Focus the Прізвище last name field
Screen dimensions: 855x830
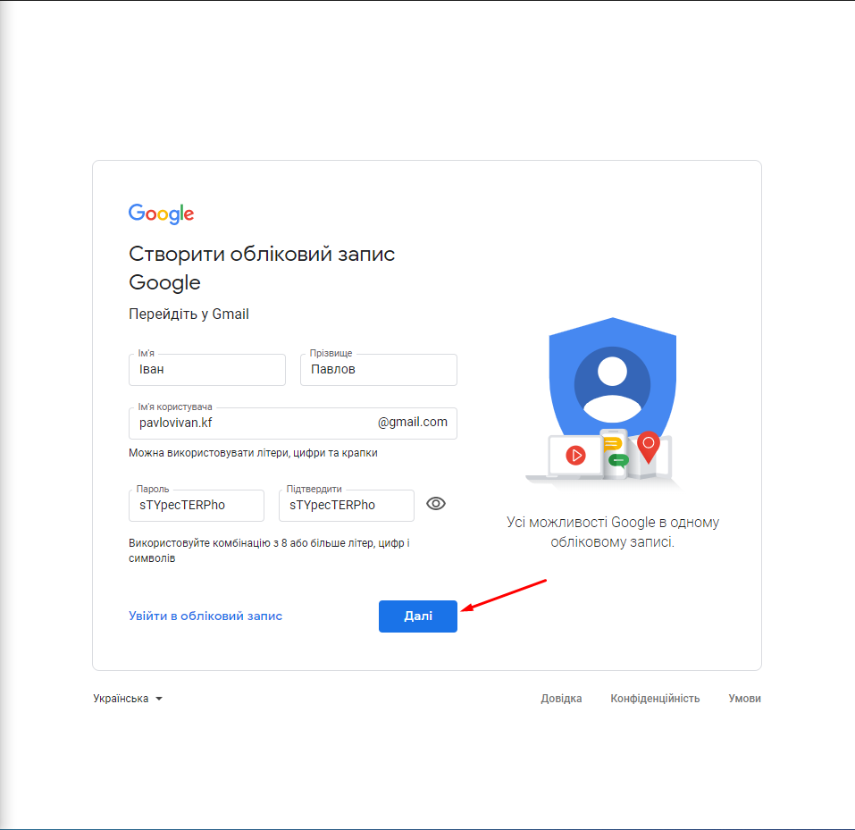coord(379,370)
